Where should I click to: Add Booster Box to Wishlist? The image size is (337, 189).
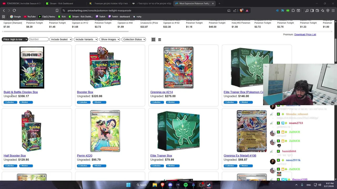tap(99, 102)
